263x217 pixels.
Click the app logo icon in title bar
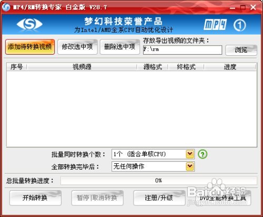(x=6, y=7)
